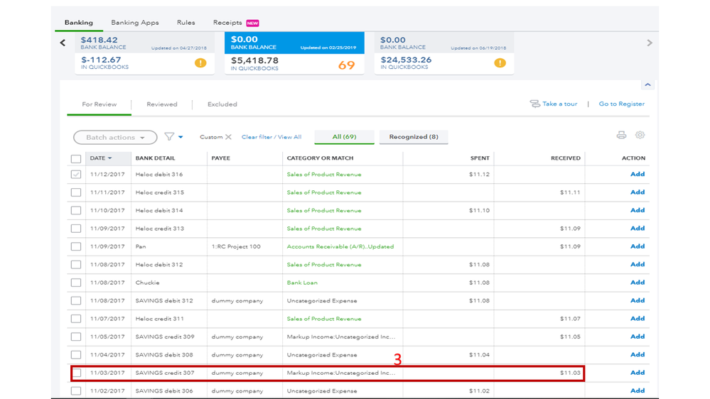Click the $11.10 spent amount
710x399 pixels.
point(479,210)
